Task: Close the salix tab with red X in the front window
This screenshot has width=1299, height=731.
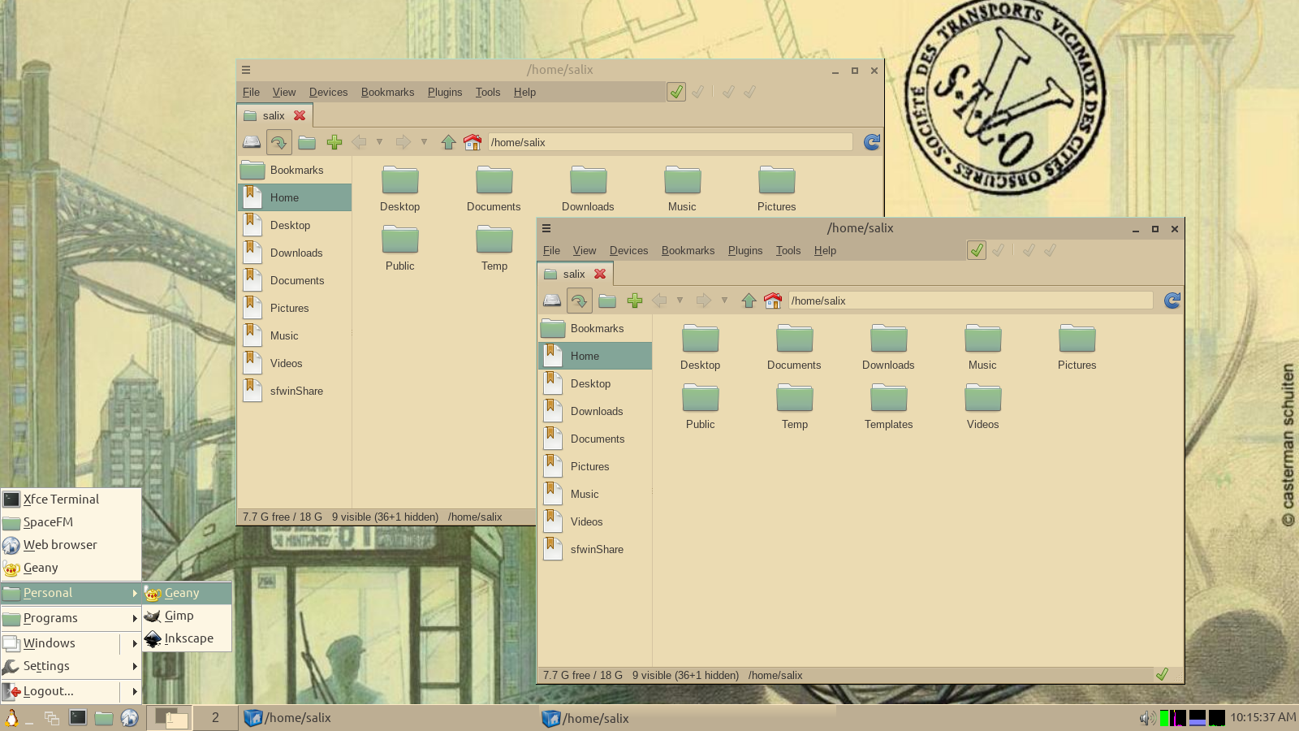Action: (x=600, y=274)
